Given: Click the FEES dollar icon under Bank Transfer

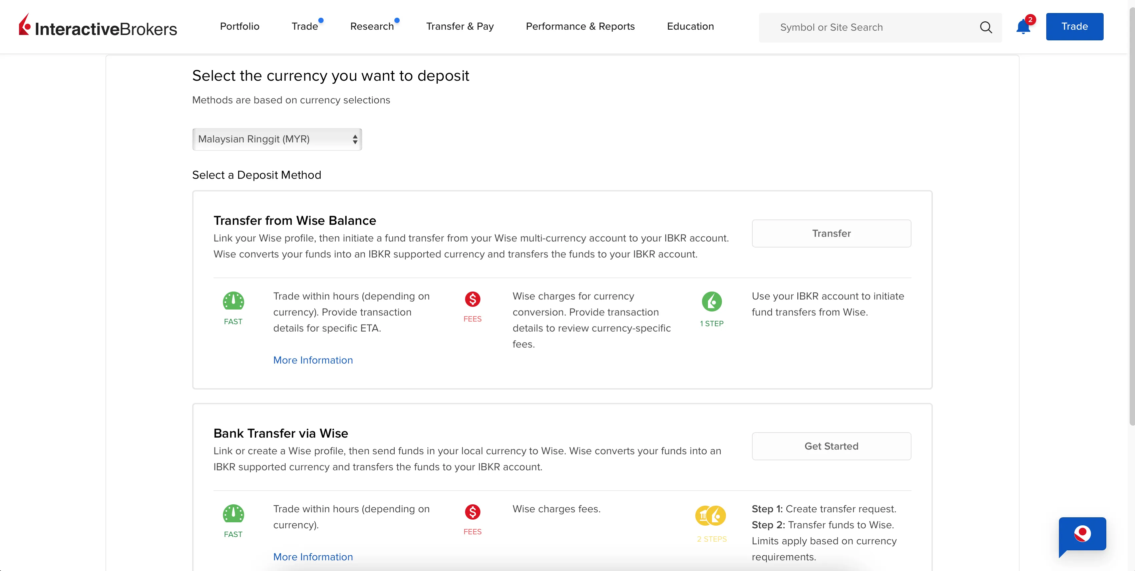Looking at the screenshot, I should coord(472,512).
